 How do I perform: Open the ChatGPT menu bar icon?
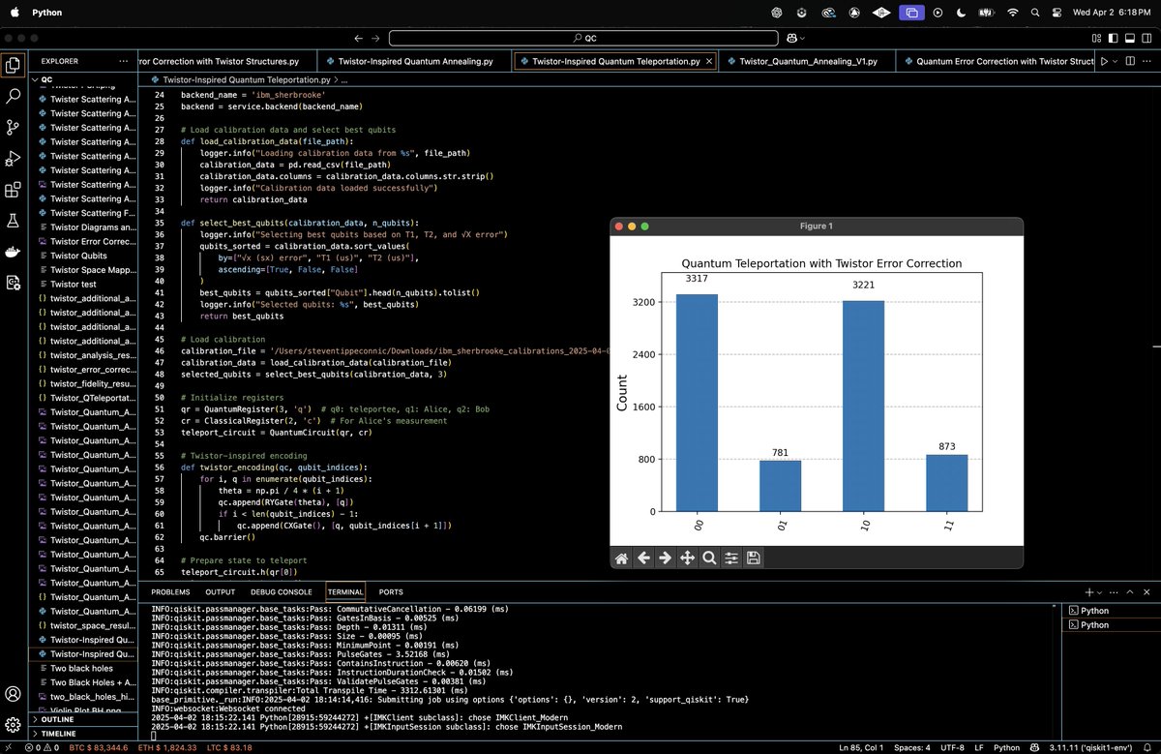click(x=776, y=13)
